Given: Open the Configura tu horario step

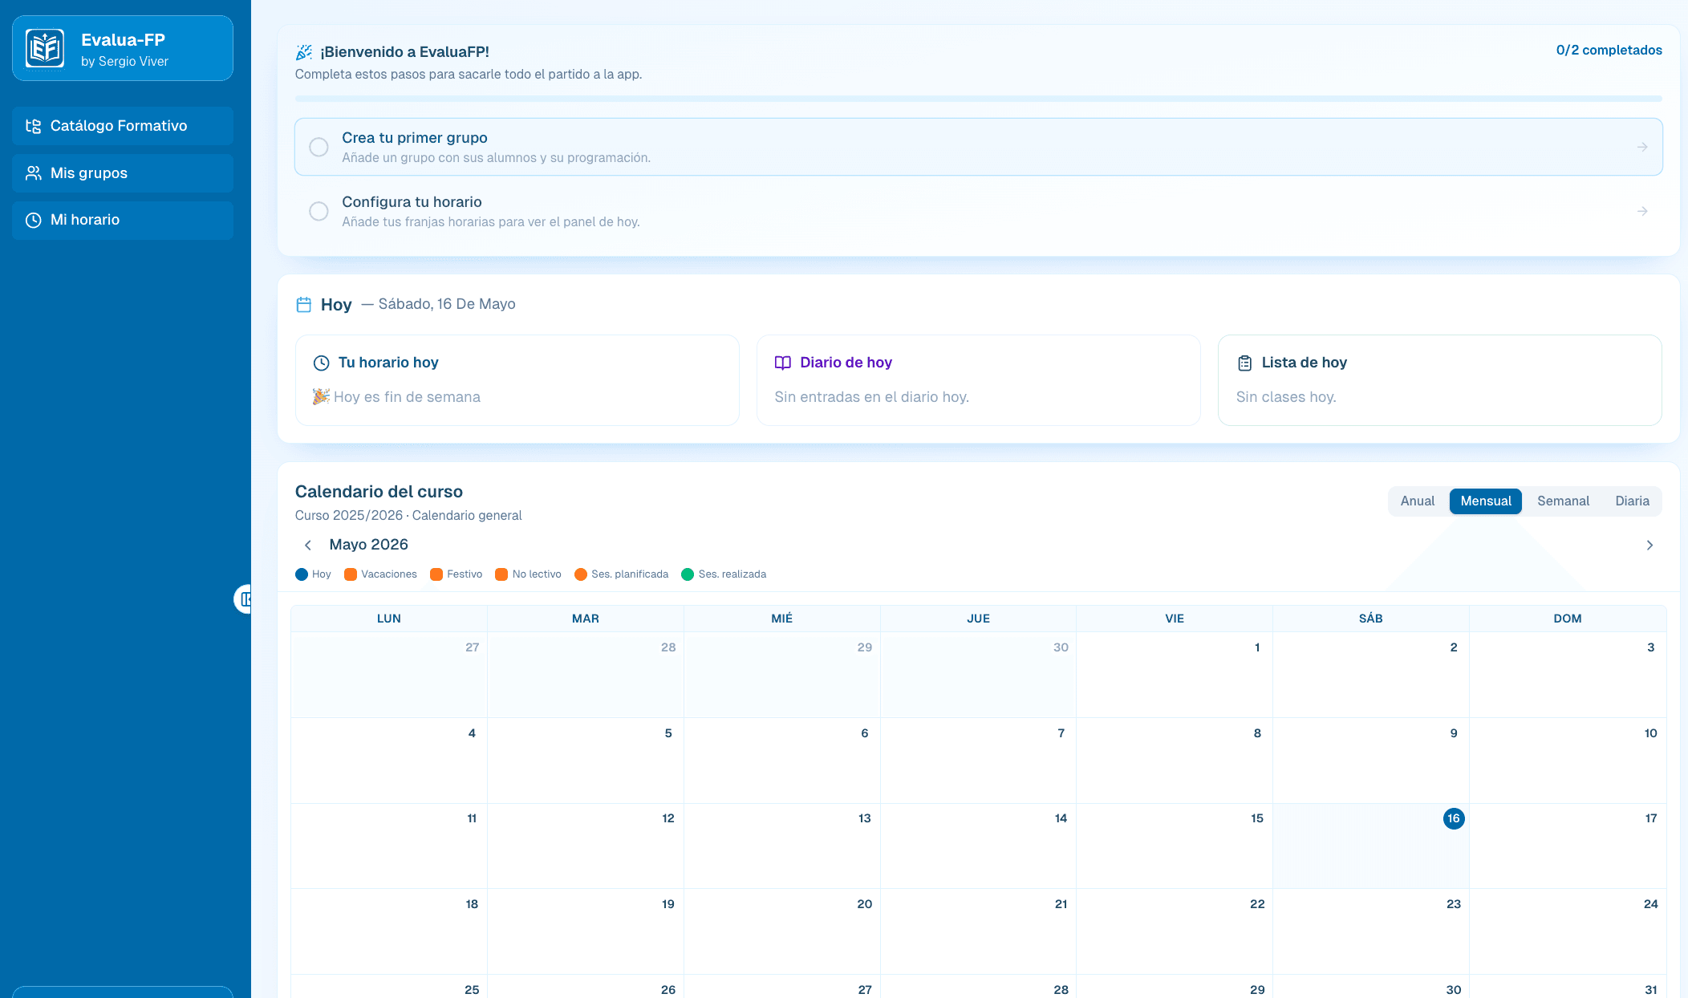Looking at the screenshot, I should coord(978,211).
